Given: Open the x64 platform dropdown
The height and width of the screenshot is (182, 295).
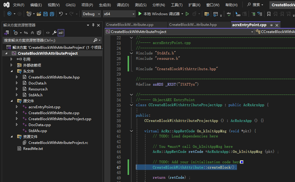Looking at the screenshot, I should pos(119,14).
